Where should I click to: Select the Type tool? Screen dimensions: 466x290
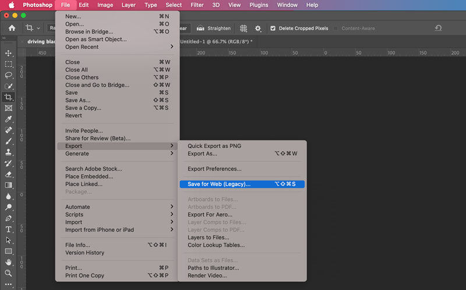[8, 229]
